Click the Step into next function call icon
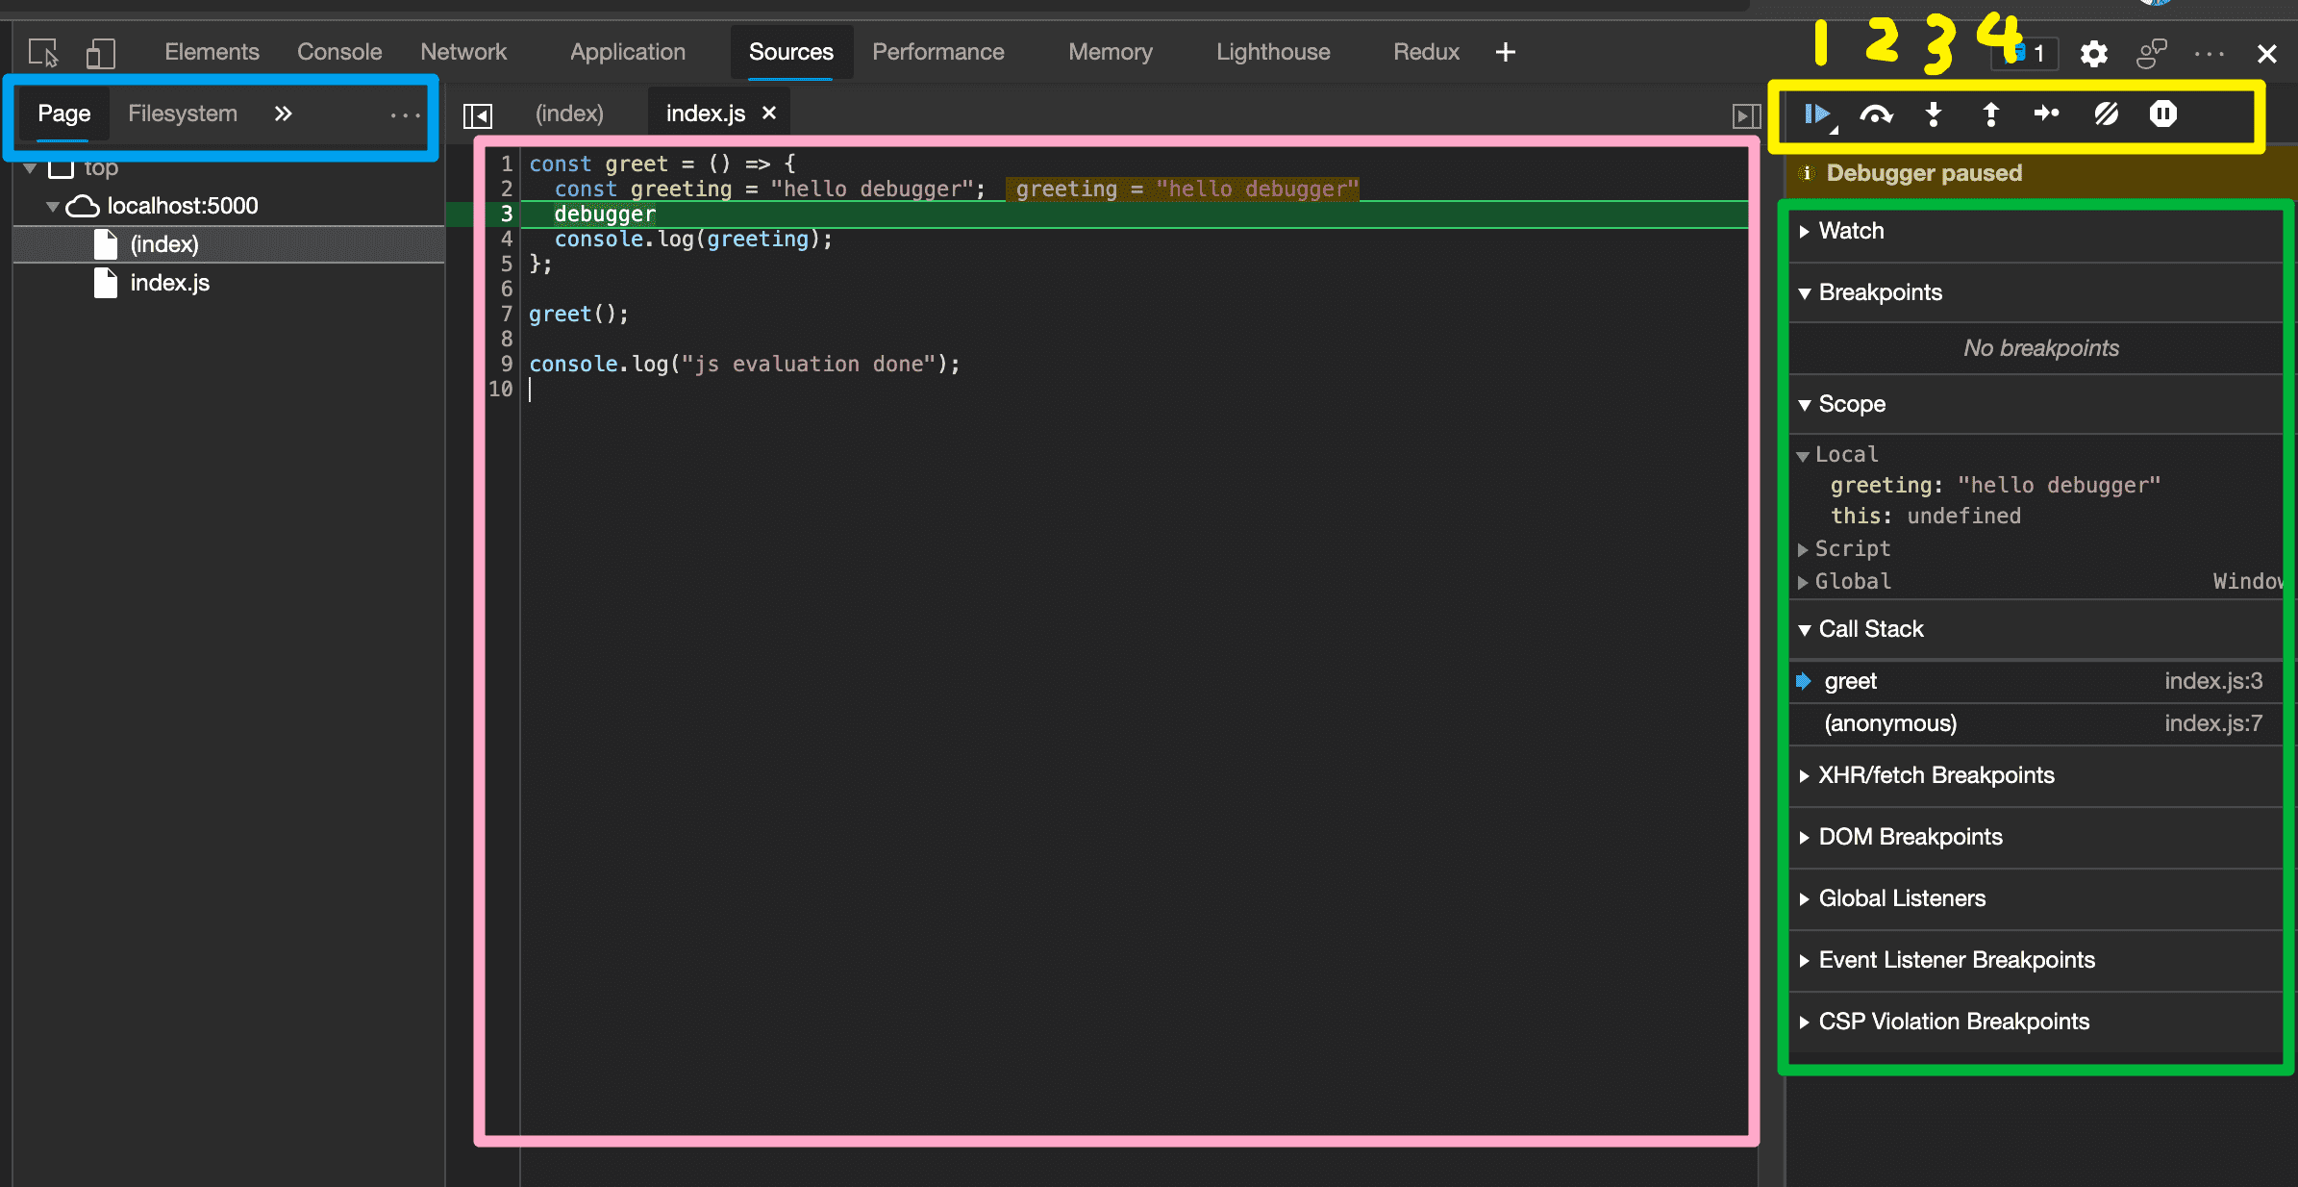Image resolution: width=2298 pixels, height=1187 pixels. [1935, 112]
